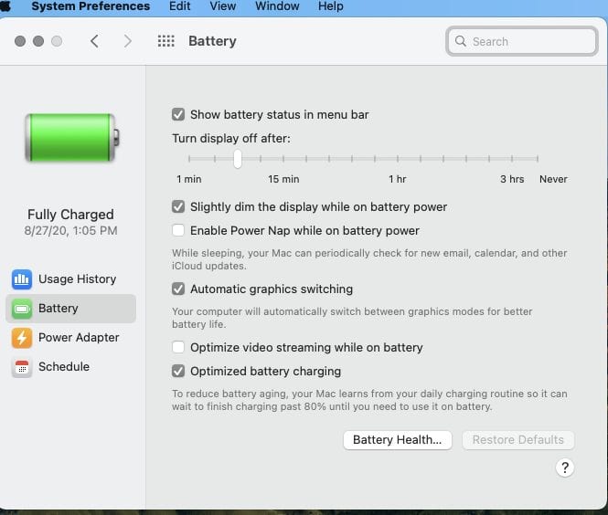Click the Battery Health... button

click(x=397, y=440)
